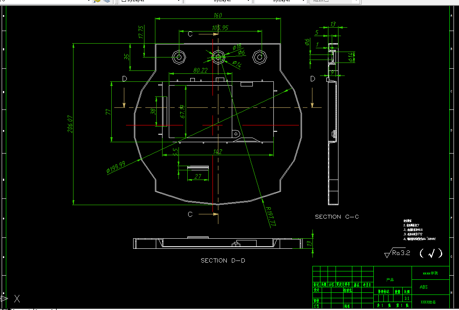This screenshot has width=459, height=310.
Task: Pick the 38 dimension text
Action: pos(153,112)
